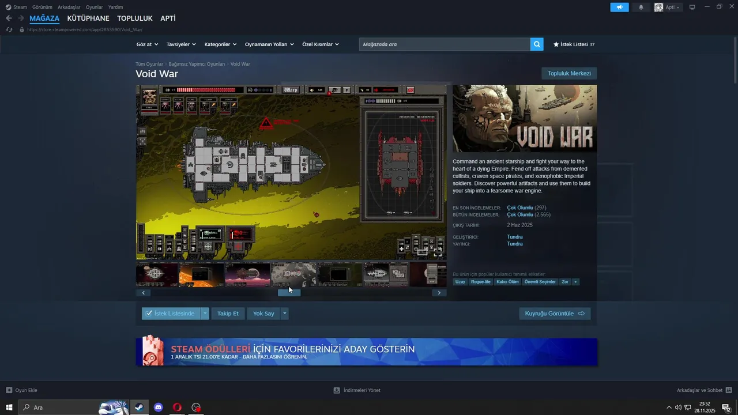Open all reviews Çok Olumlu link

tap(519, 214)
